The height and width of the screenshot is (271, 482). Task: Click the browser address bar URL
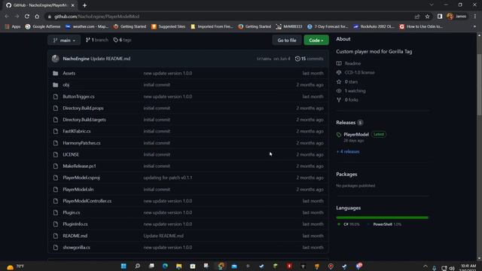[96, 17]
